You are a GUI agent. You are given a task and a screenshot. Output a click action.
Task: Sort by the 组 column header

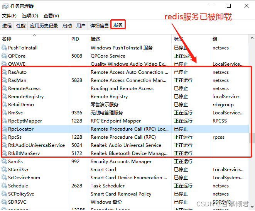pyautogui.click(x=229, y=39)
